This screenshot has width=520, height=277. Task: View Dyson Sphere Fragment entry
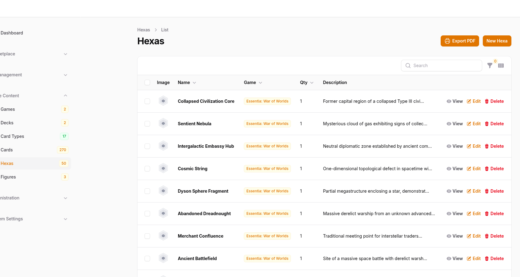(455, 191)
